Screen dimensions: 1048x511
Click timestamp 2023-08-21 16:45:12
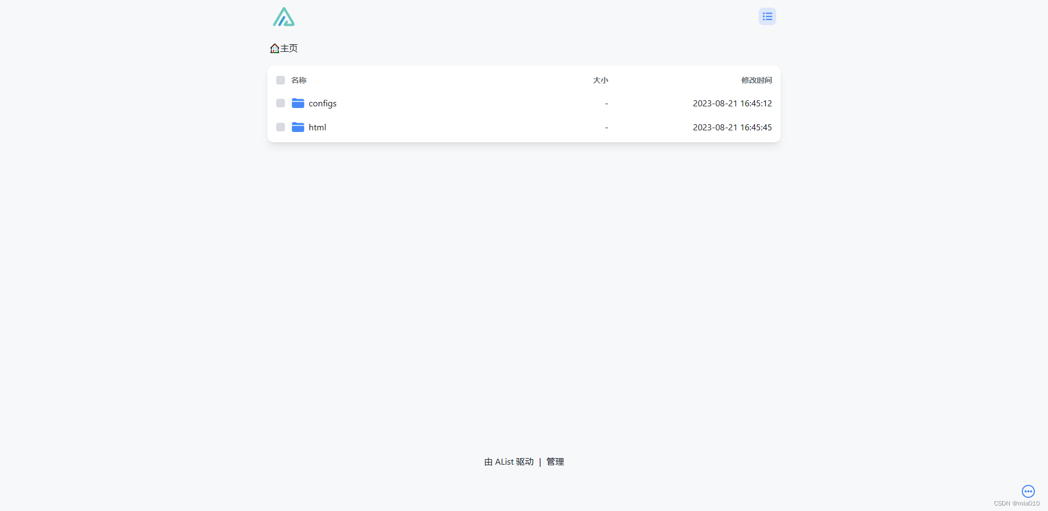tap(733, 103)
